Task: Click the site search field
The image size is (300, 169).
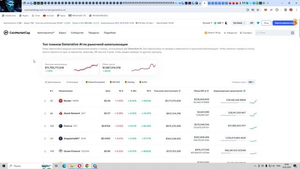Action: (x=275, y=33)
